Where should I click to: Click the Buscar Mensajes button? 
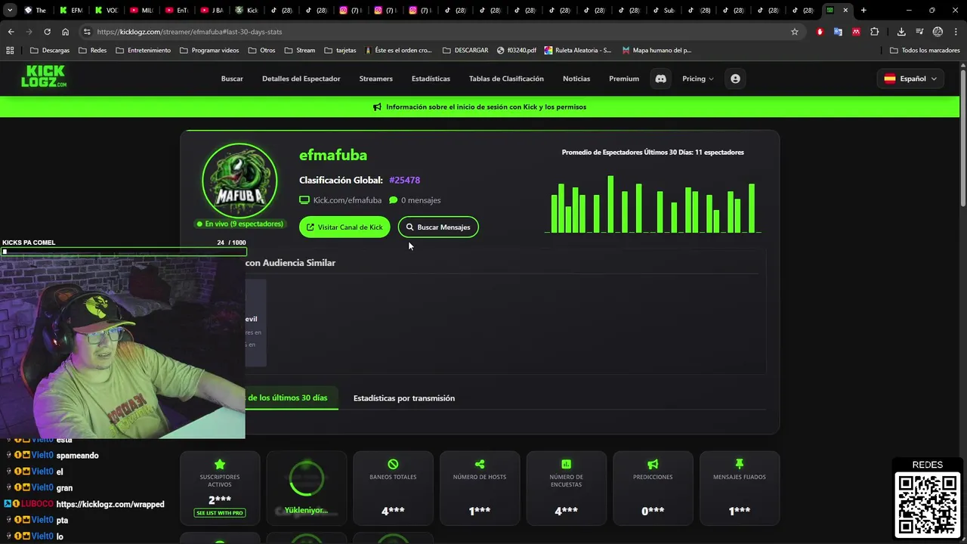[x=438, y=227]
